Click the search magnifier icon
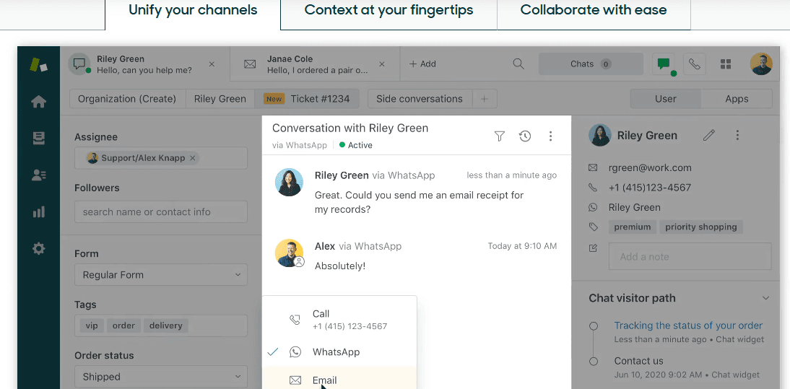Screen dimensions: 790x389 coord(518,64)
